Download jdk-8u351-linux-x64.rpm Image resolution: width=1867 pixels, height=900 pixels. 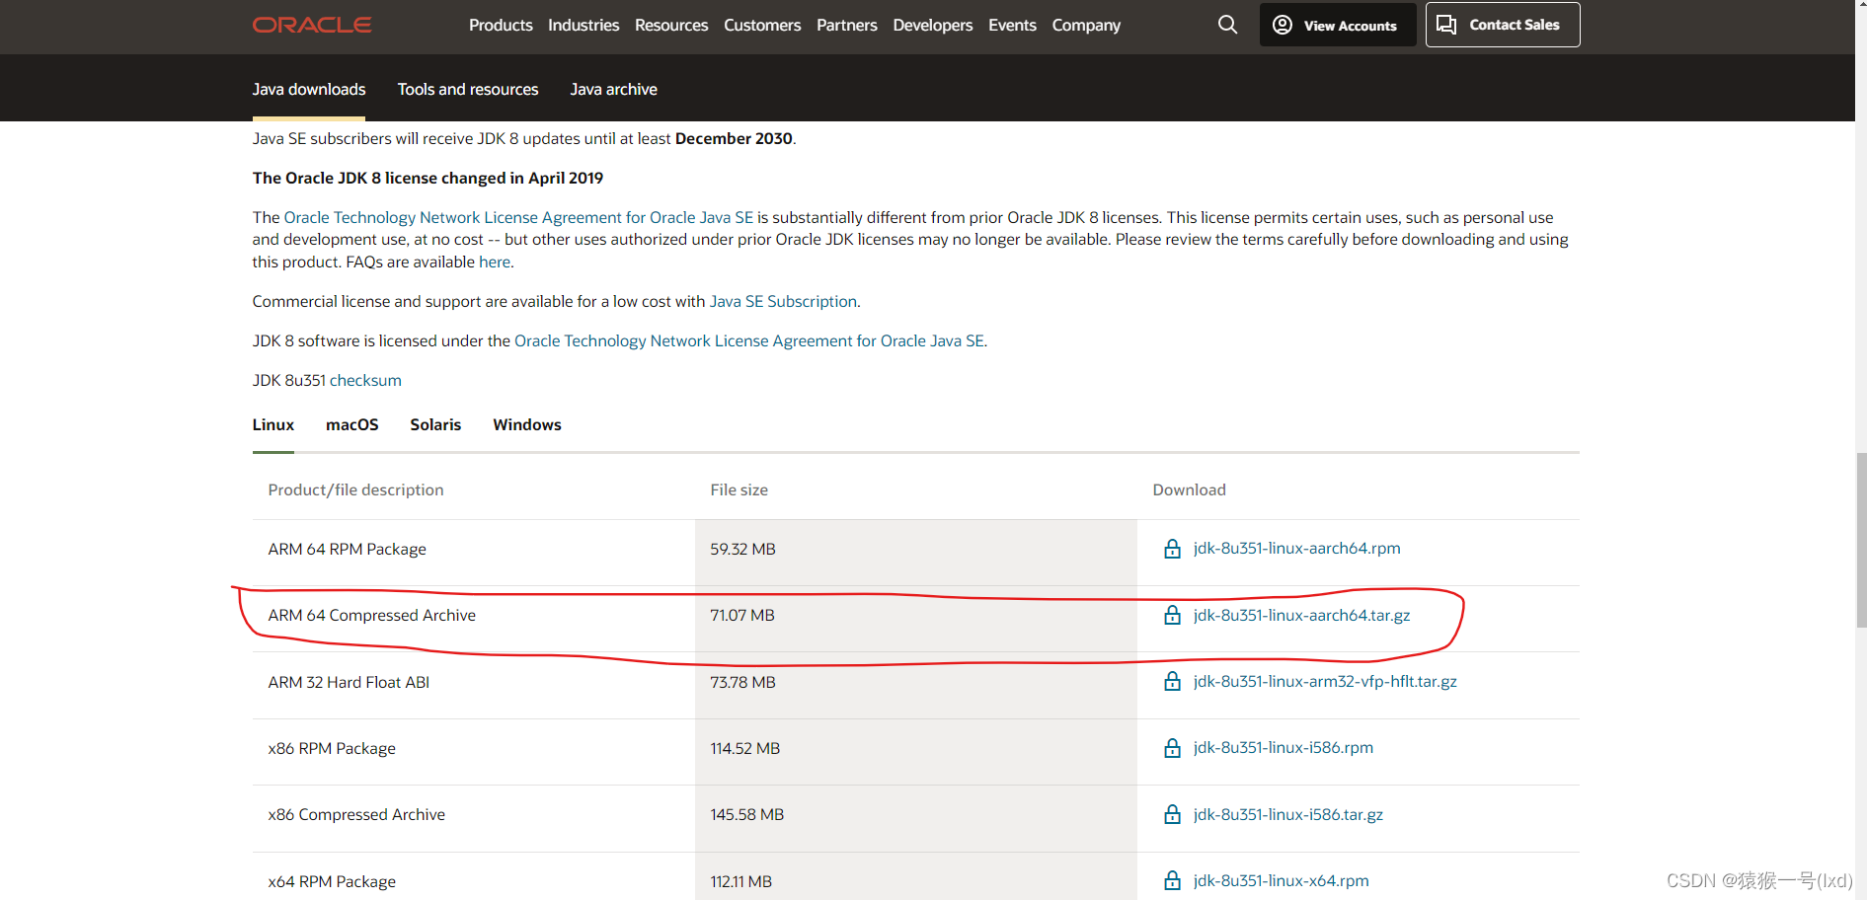[1281, 880]
